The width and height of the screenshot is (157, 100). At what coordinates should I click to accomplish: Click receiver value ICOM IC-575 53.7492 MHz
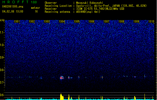pos(100,9)
